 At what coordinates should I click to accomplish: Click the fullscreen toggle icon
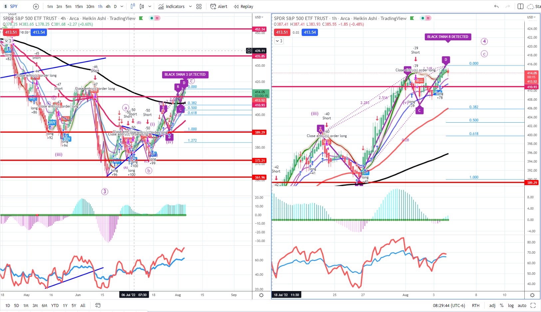533,305
